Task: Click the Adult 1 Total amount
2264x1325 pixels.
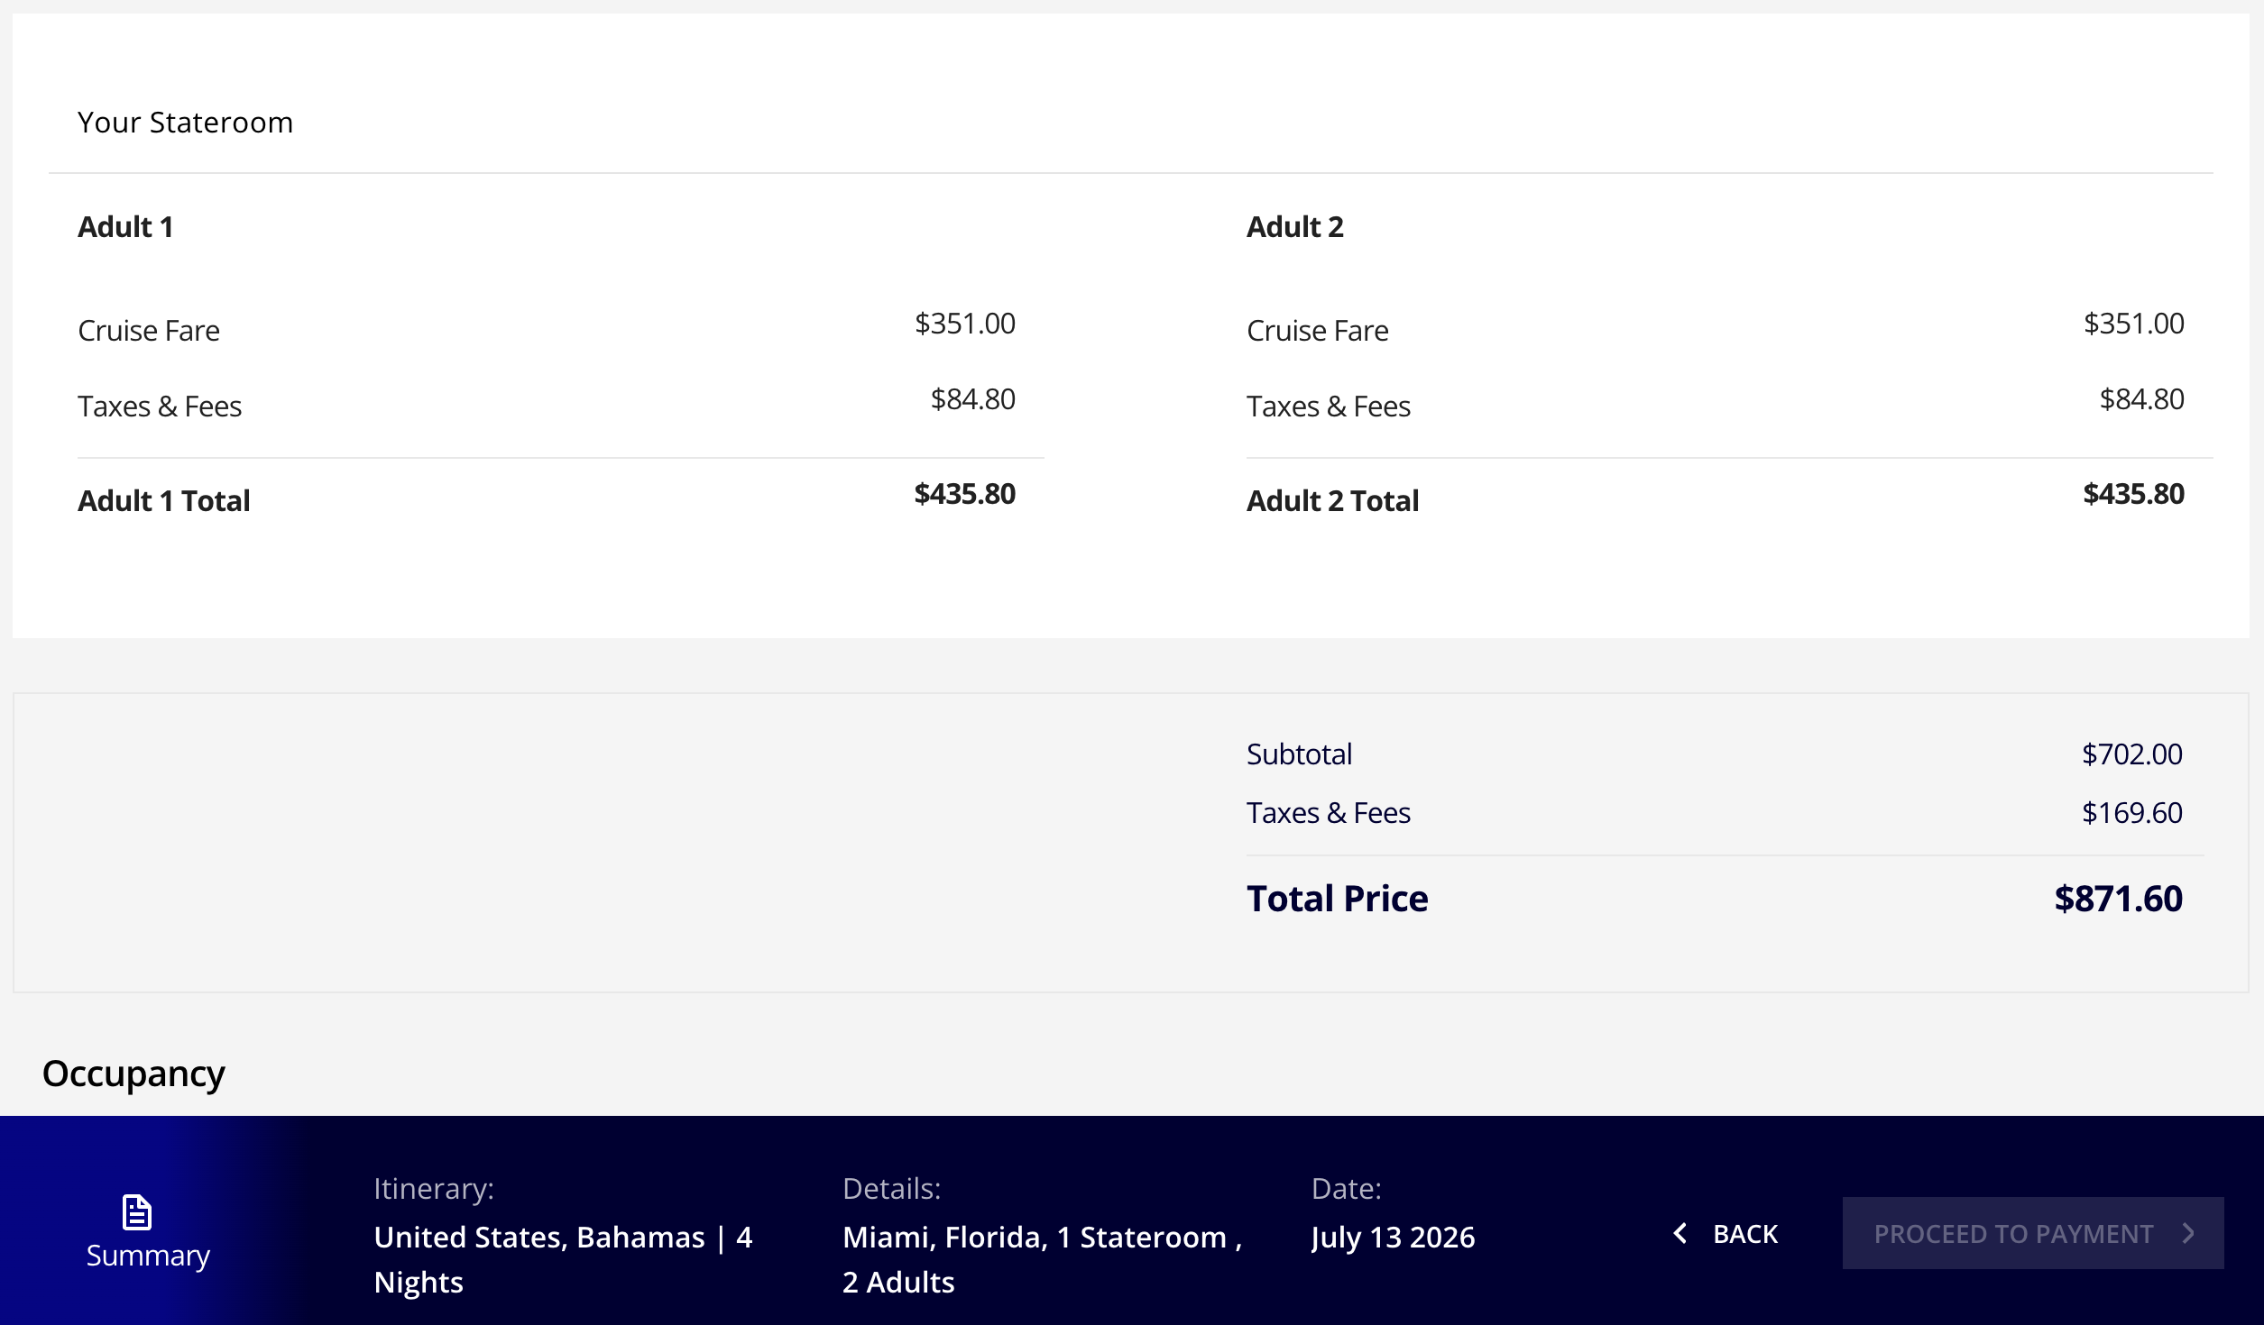Action: 964,494
